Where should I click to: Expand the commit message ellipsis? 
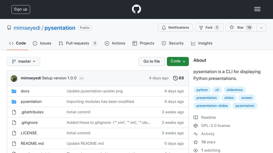coord(81,78)
